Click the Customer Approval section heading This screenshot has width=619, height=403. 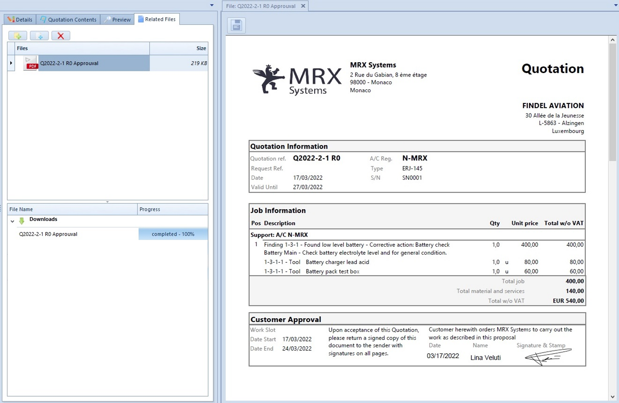coord(286,319)
